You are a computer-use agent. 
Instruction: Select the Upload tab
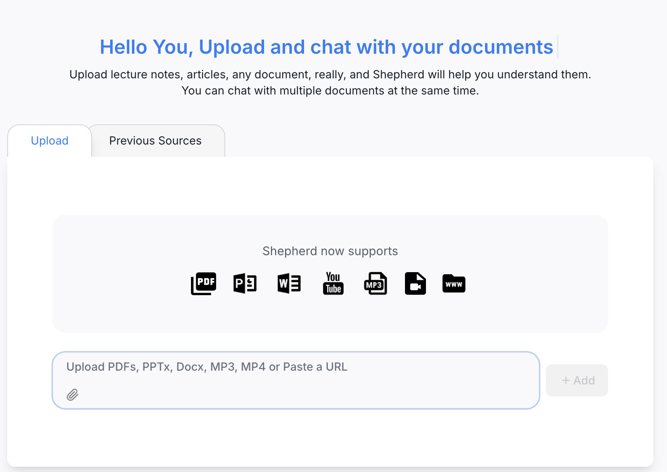[x=50, y=141]
